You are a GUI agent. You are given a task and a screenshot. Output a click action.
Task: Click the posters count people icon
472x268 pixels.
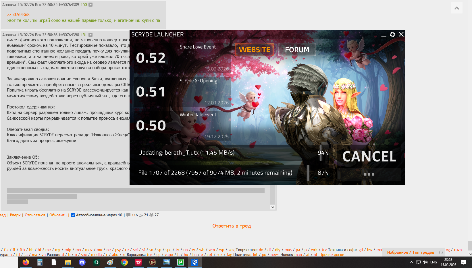151,215
